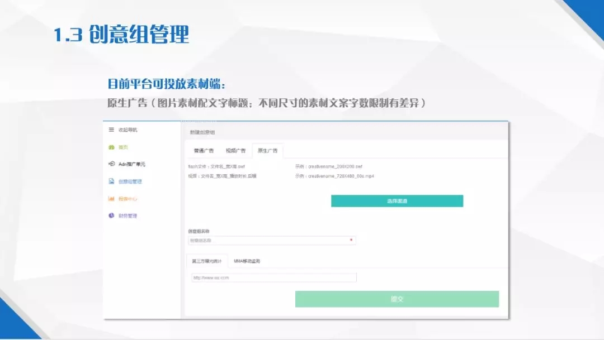Screen dimensions: 604x340
Task: Click the green 选择渠道 button
Action: [397, 200]
